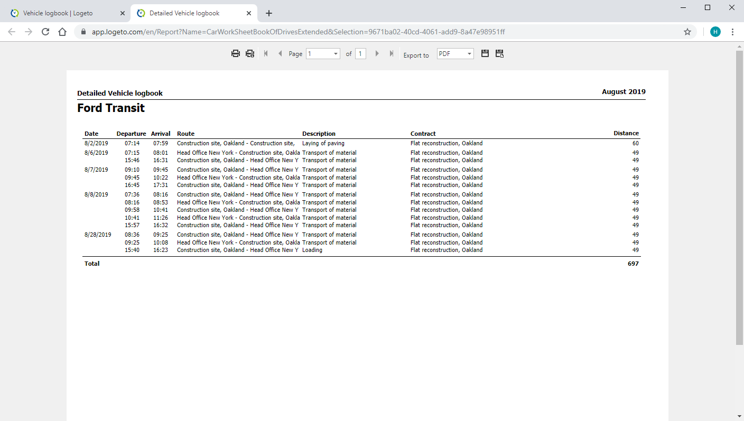Click route text of 07:15 departure row

[x=238, y=153]
